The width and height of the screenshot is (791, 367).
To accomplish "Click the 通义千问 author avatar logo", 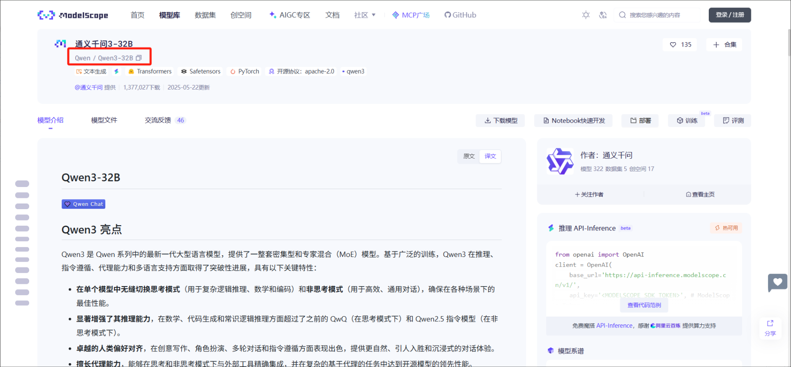I will point(560,161).
